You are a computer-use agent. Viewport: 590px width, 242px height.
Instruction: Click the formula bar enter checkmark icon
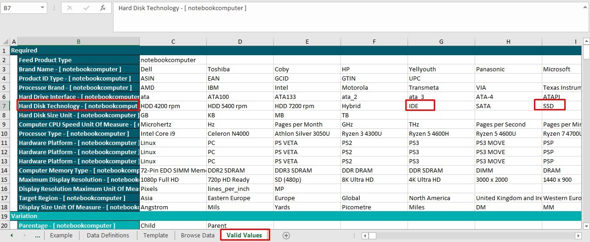(86, 8)
